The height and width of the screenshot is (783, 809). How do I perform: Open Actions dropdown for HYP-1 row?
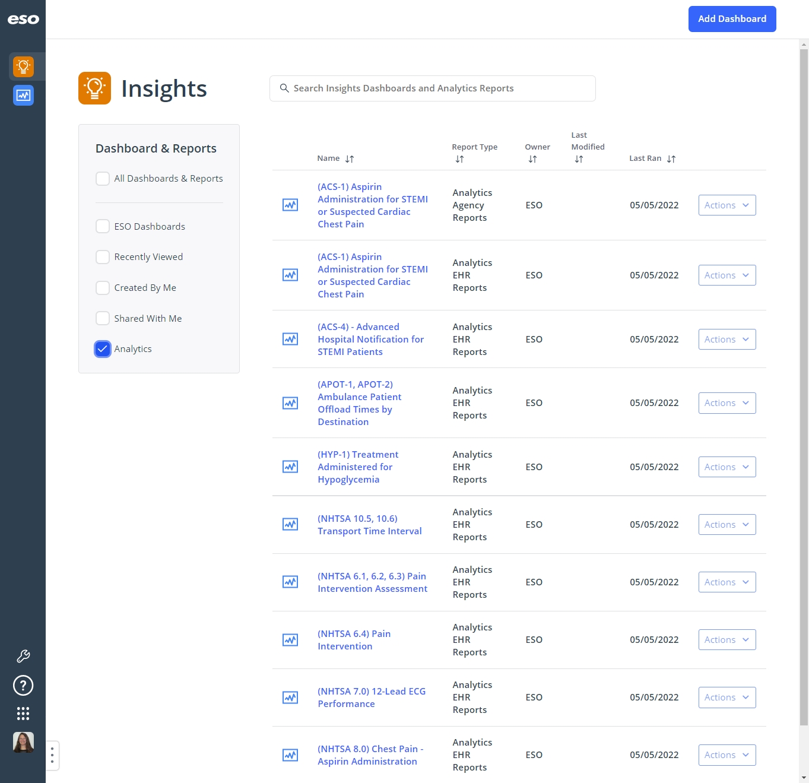click(727, 467)
